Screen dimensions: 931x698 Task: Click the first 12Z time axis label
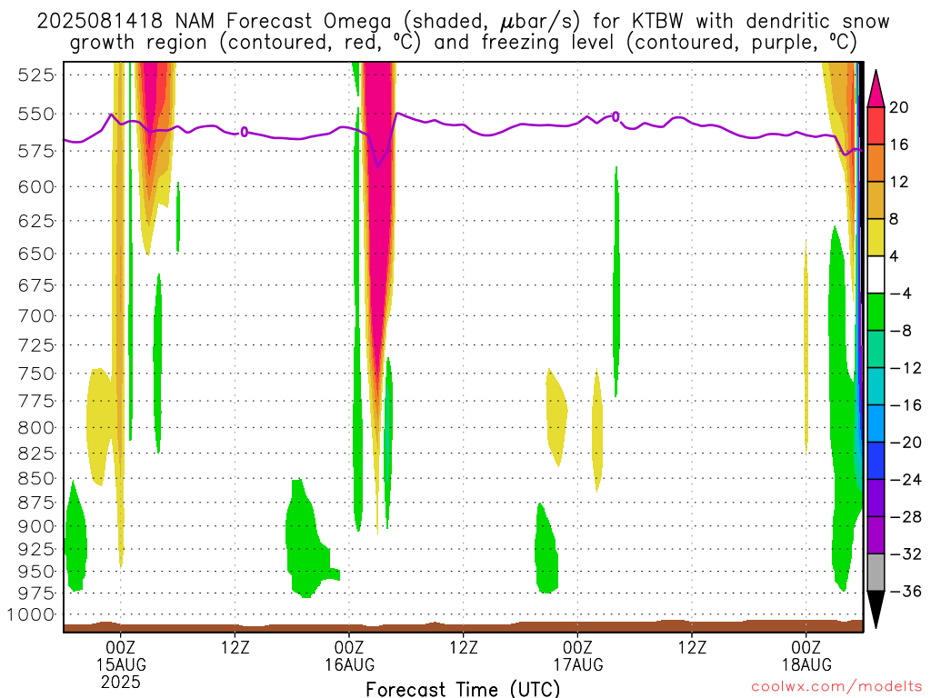pos(235,647)
